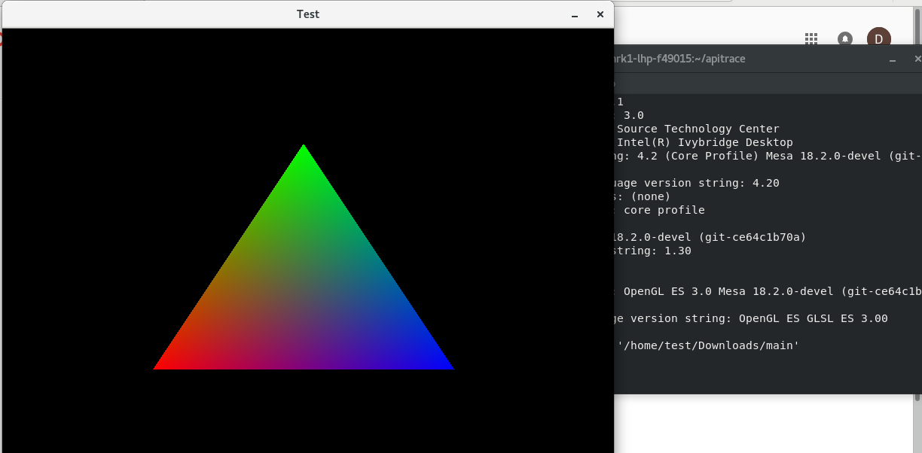The image size is (922, 453).
Task: Close the apitrace terminal window
Action: point(917,59)
